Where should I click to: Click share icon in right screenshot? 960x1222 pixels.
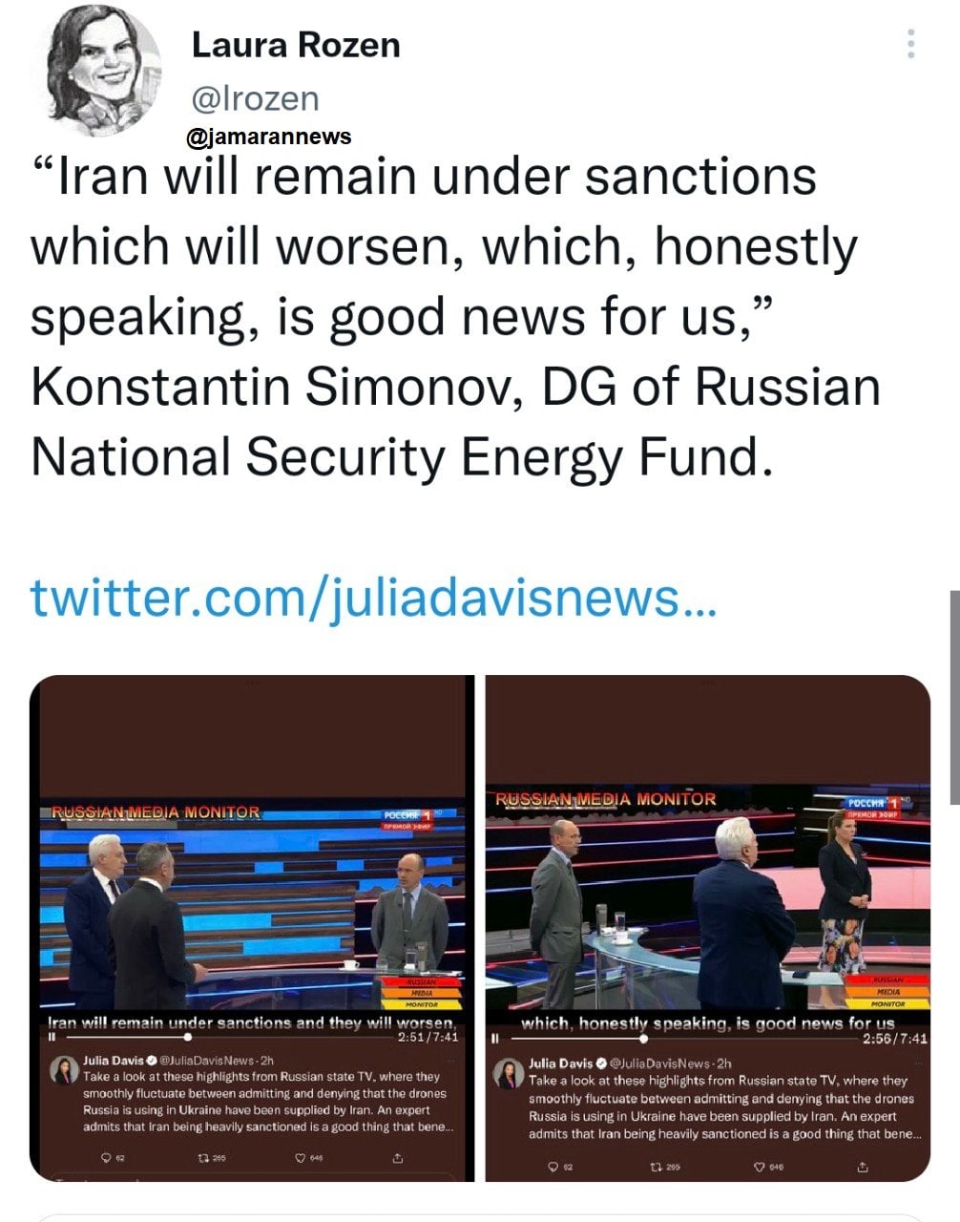coord(863,1167)
